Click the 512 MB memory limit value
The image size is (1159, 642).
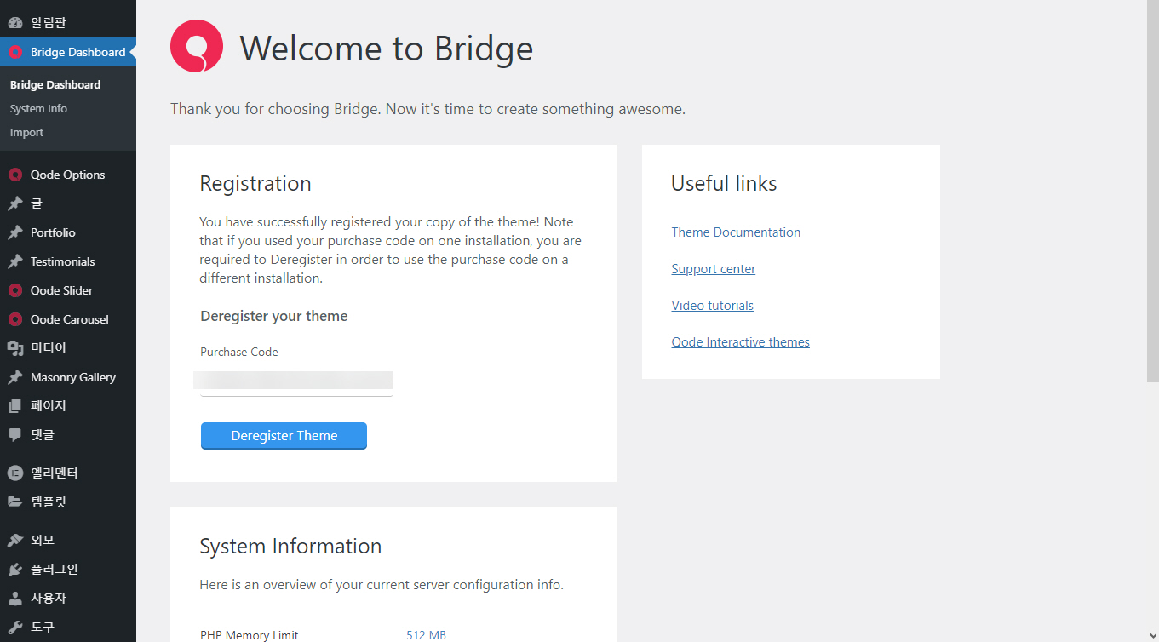[426, 635]
